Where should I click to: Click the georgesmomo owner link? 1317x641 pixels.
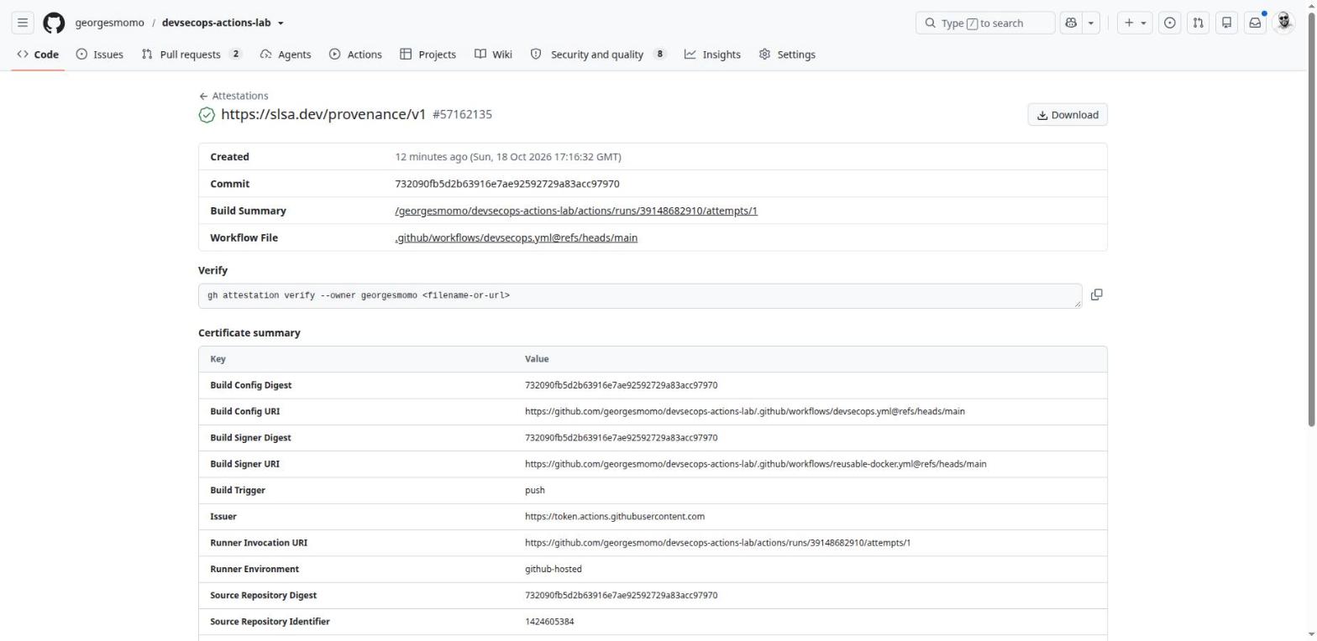point(109,23)
